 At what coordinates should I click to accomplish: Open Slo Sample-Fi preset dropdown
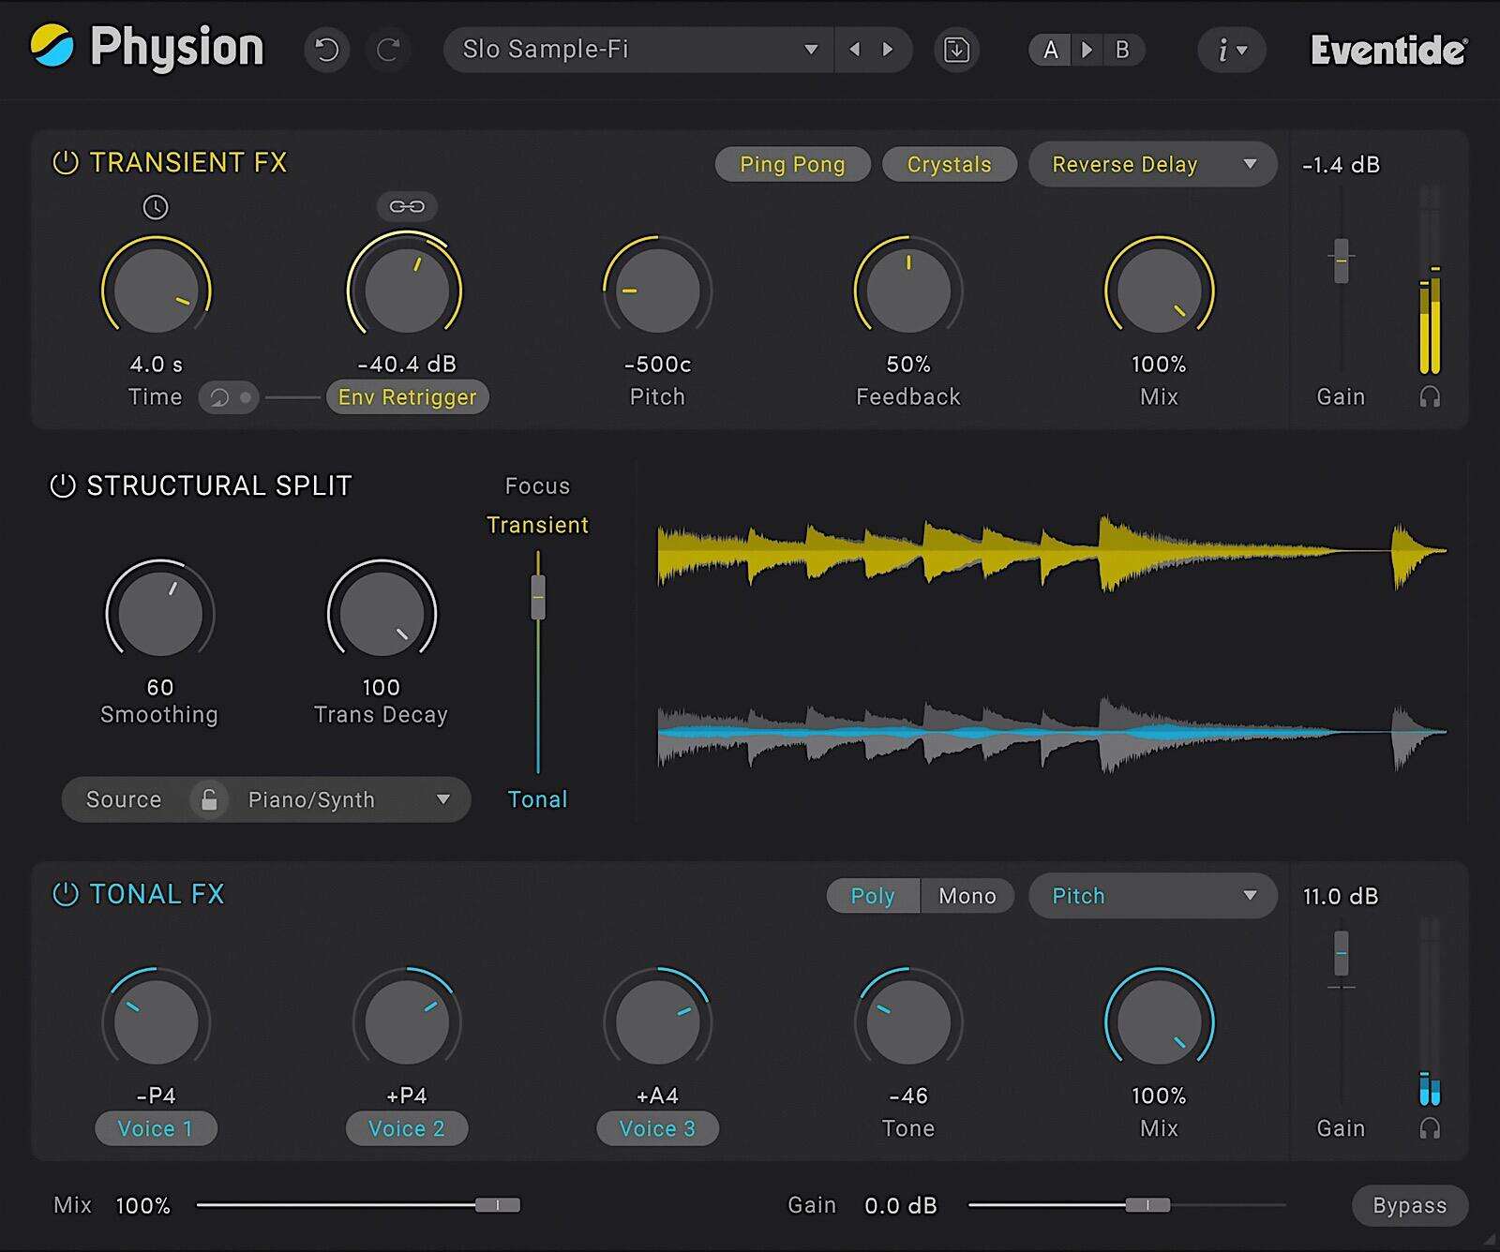click(638, 50)
